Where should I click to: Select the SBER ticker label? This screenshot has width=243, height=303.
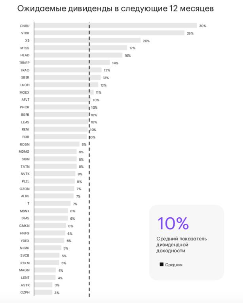[x=25, y=78]
